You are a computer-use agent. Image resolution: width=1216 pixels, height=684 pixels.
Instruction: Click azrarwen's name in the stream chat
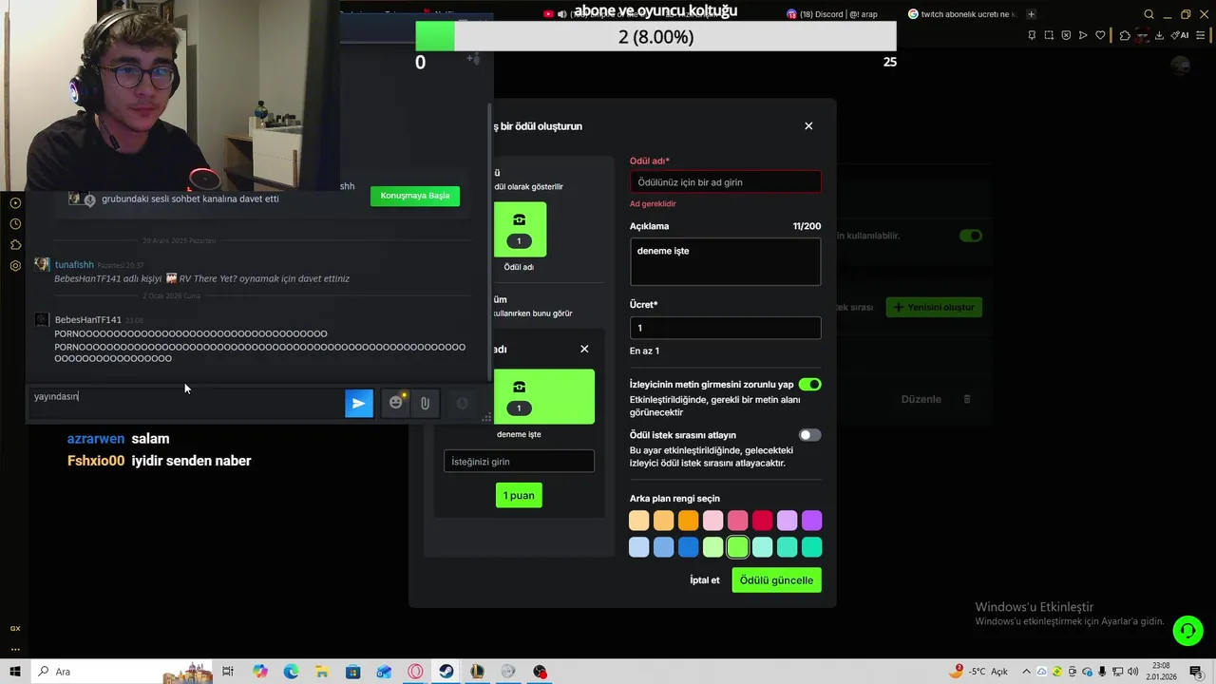click(x=96, y=439)
